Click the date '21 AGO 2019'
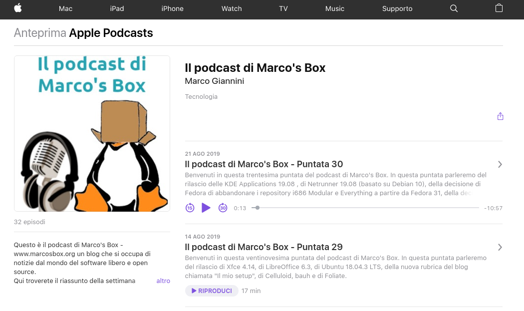The height and width of the screenshot is (311, 524). tap(202, 154)
